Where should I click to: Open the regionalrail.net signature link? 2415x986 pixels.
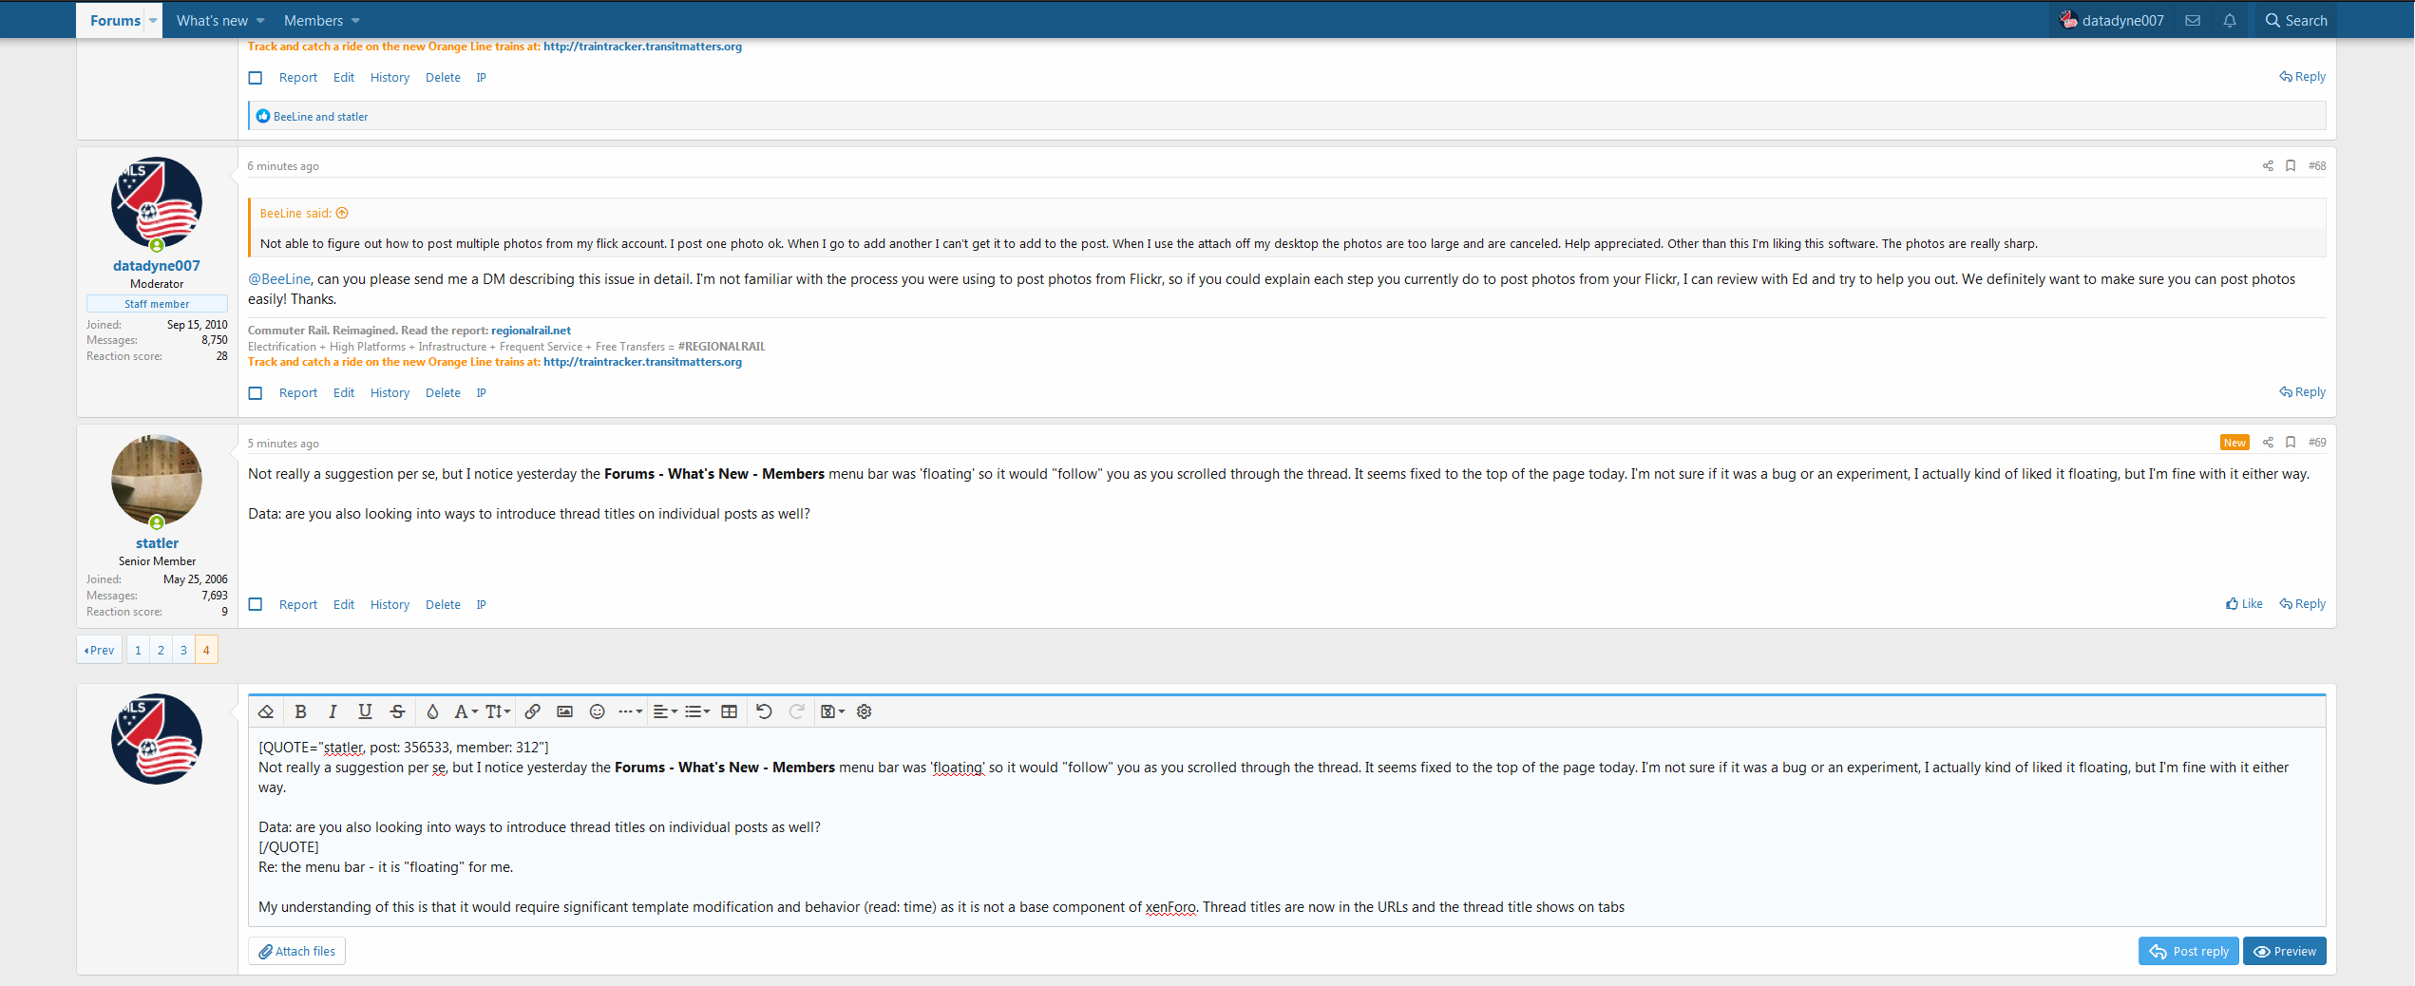pyautogui.click(x=530, y=331)
